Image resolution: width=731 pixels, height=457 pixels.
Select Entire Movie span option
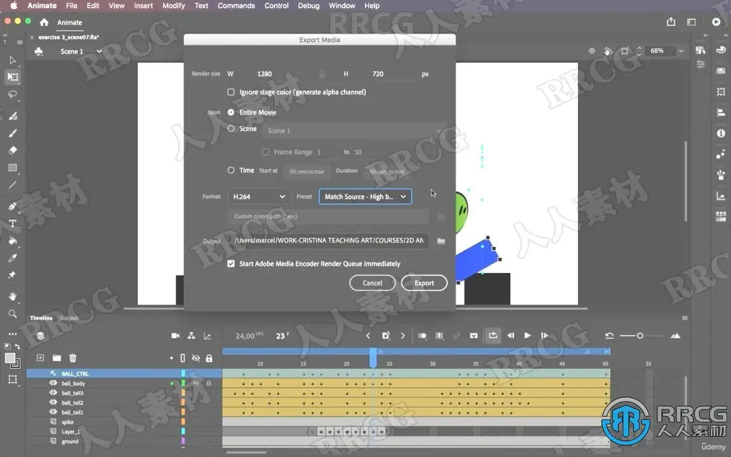pyautogui.click(x=231, y=112)
